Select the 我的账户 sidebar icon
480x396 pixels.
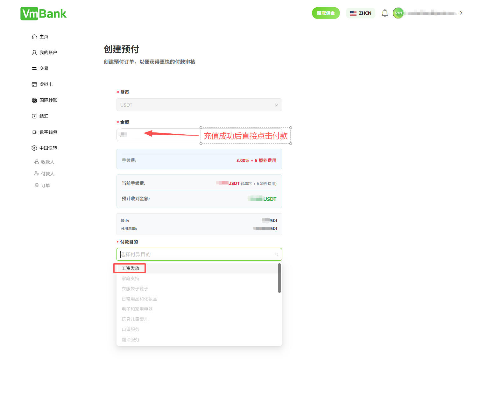34,52
